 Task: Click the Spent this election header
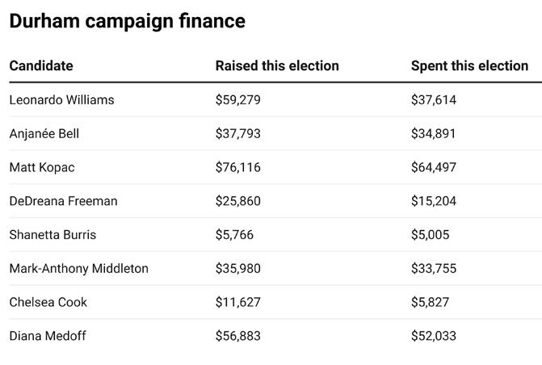click(x=469, y=66)
